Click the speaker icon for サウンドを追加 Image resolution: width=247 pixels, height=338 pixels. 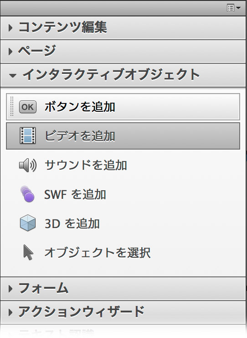point(27,165)
